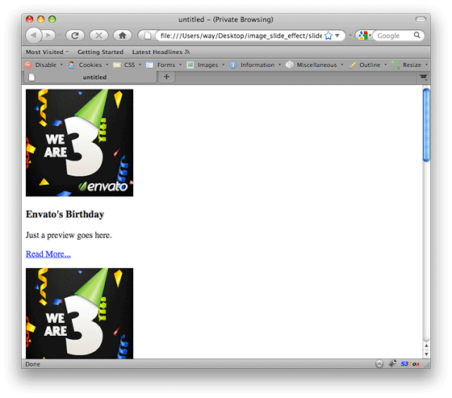Click the Envato's Birthday heading
This screenshot has width=452, height=398.
(65, 214)
